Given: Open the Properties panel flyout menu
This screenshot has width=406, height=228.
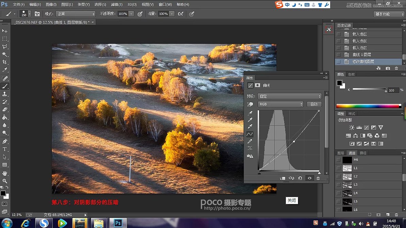Looking at the screenshot, I should 325,78.
